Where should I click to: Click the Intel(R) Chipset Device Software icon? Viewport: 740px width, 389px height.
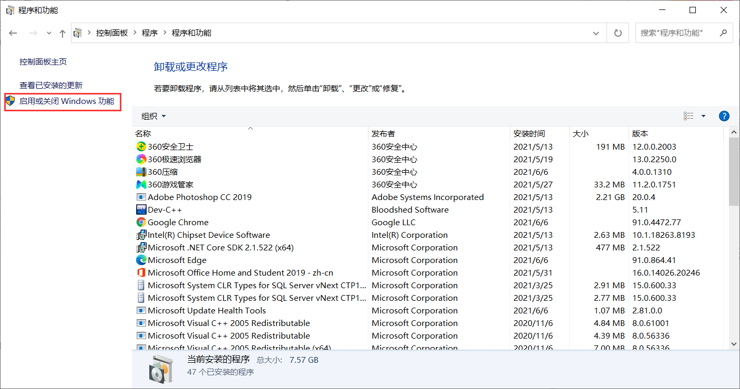(141, 235)
